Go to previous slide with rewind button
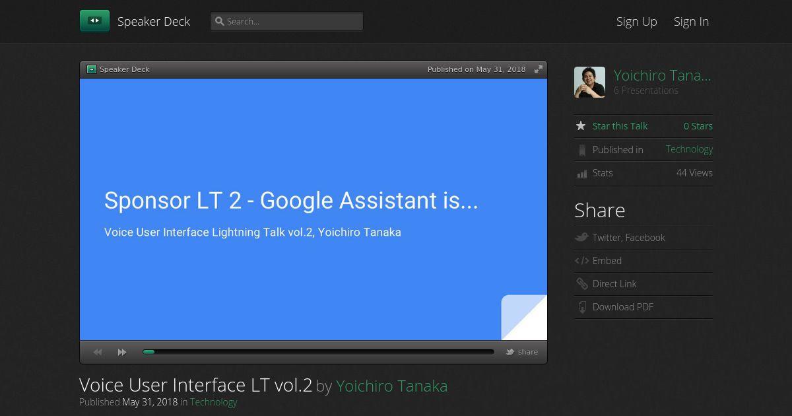 [98, 352]
